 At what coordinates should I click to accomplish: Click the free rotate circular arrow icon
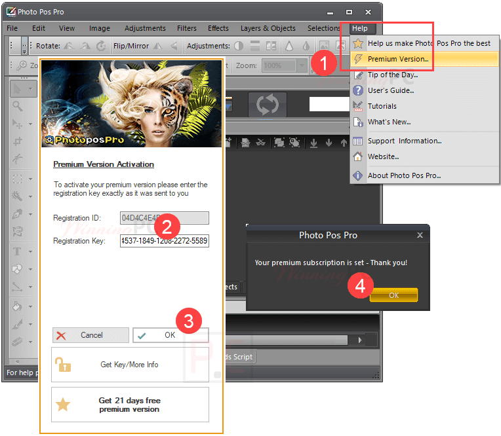click(101, 46)
